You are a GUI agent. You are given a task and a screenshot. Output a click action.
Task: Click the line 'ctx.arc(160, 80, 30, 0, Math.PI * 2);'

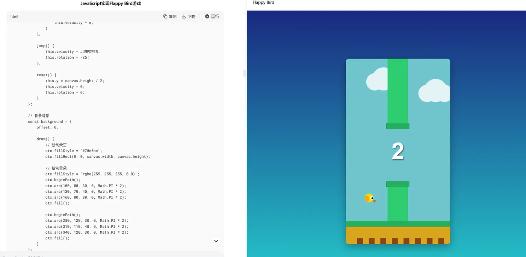86,197
